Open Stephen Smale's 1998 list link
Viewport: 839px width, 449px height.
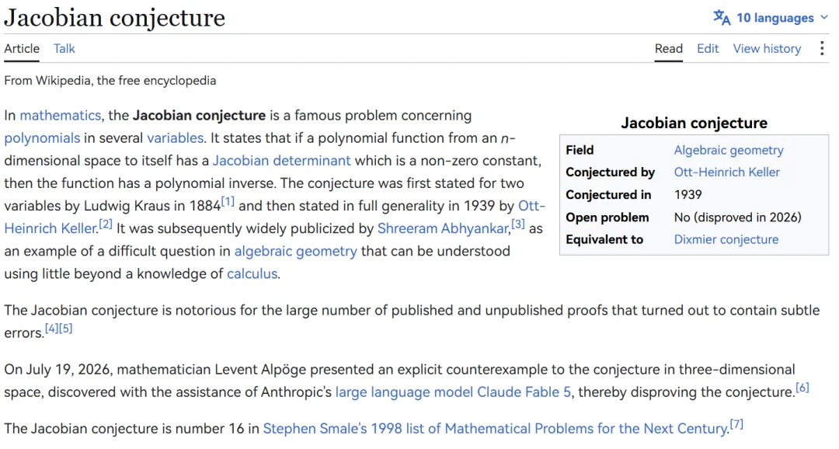pos(496,429)
